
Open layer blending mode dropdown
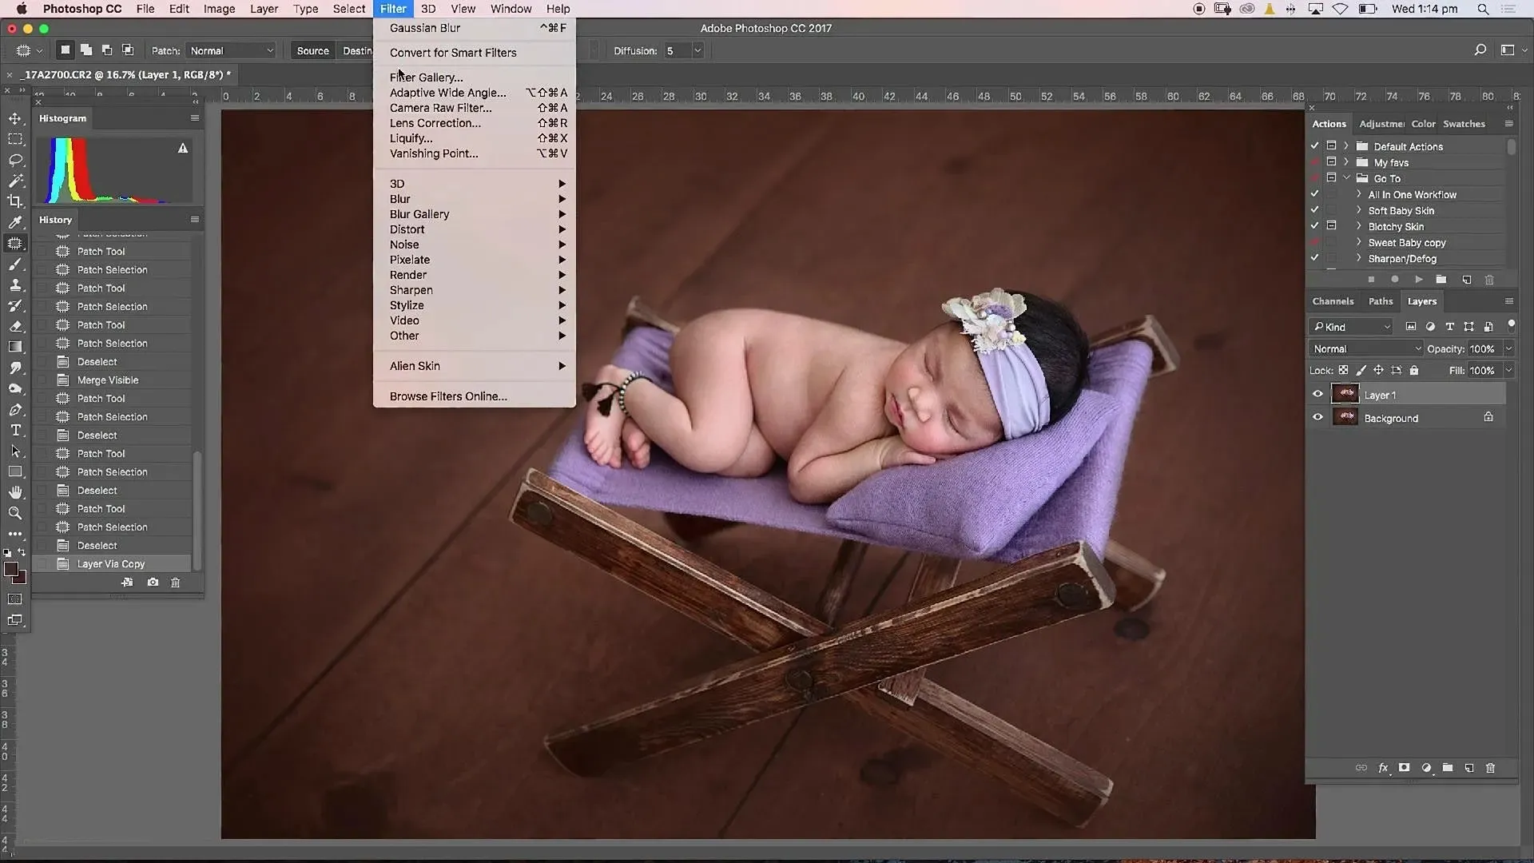tap(1366, 349)
